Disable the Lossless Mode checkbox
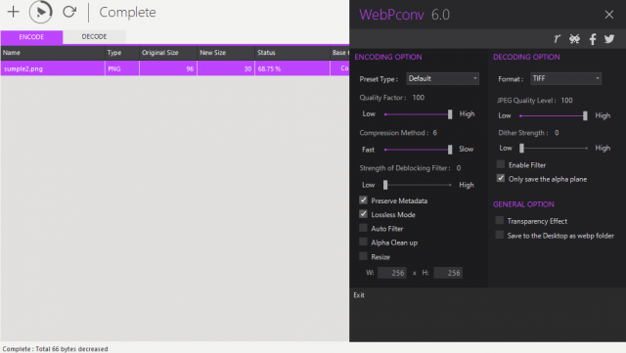Image resolution: width=626 pixels, height=353 pixels. [363, 214]
